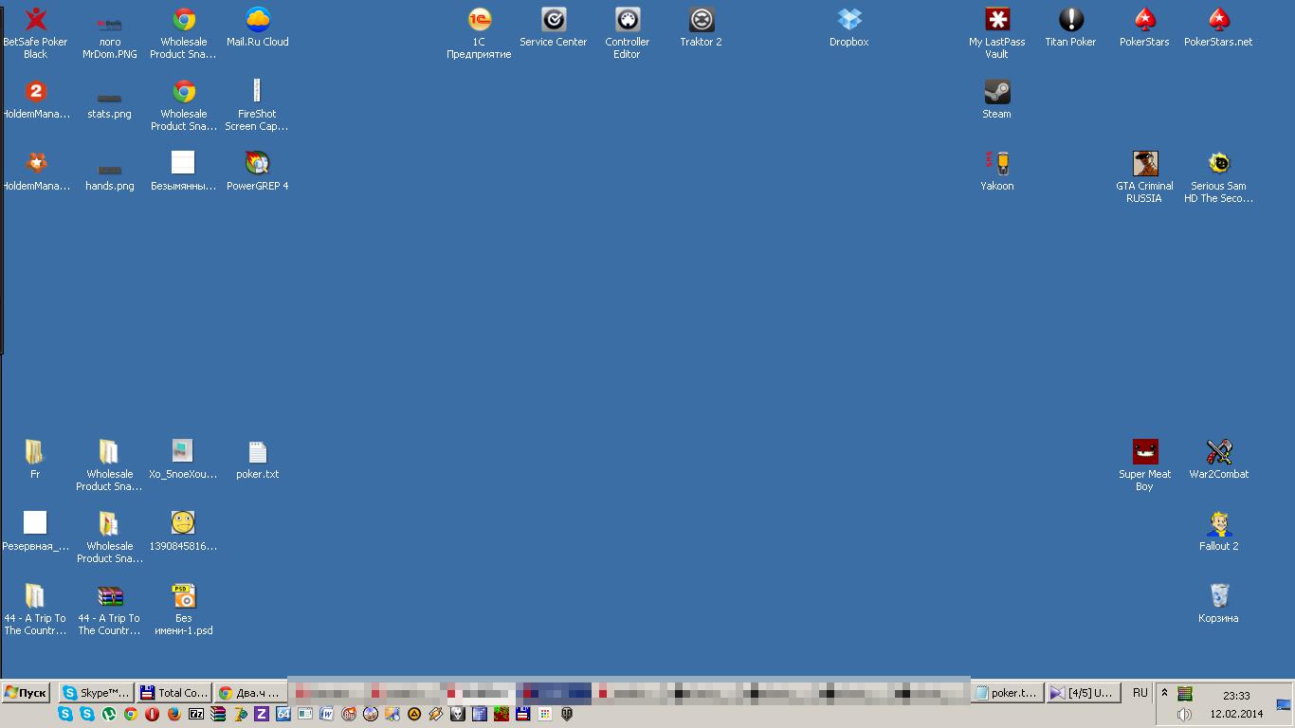Select the 44 - A Trip folder icon
This screenshot has width=1295, height=728.
pyautogui.click(x=35, y=610)
